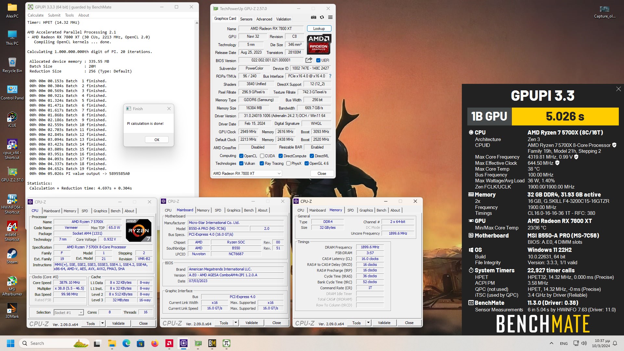
Task: Select the HWiNFO64 Shortcut desktop icon
Action: pyautogui.click(x=12, y=204)
